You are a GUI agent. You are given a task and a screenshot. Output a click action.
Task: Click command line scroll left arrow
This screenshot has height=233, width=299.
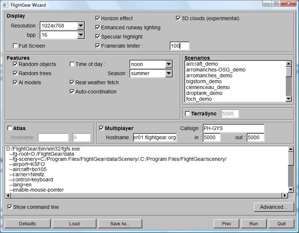pyautogui.click(x=8, y=195)
